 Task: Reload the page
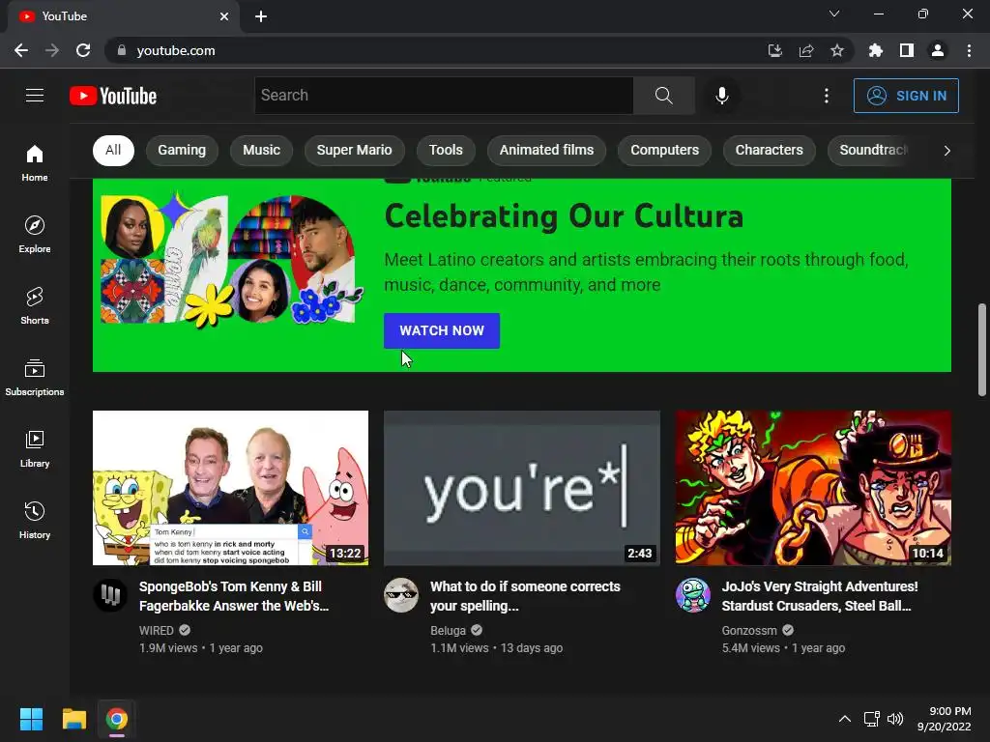click(83, 50)
